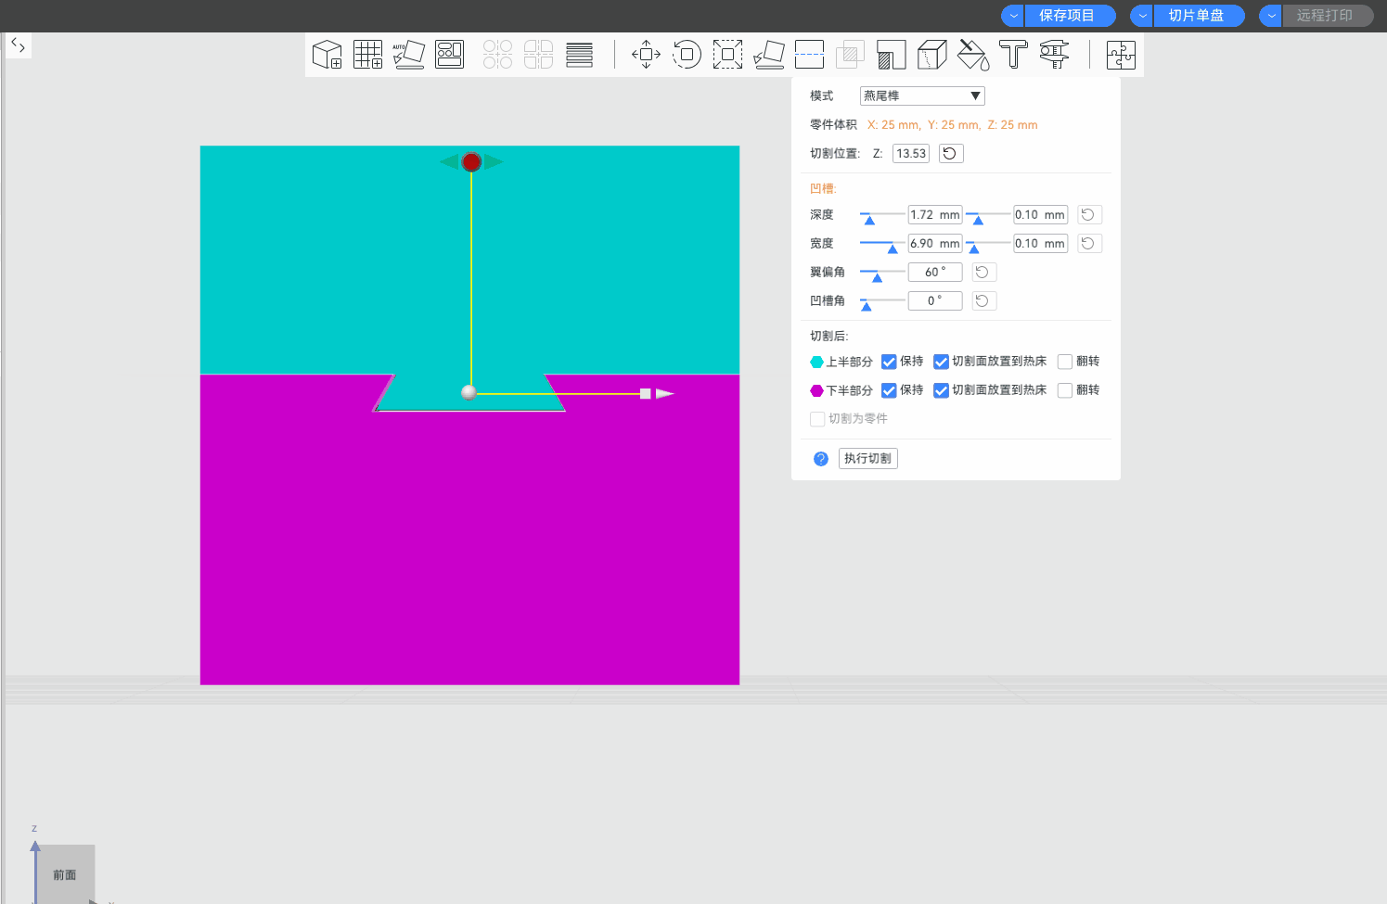This screenshot has width=1387, height=904.
Task: Click the white arrow gizmo handle
Action: pos(664,394)
